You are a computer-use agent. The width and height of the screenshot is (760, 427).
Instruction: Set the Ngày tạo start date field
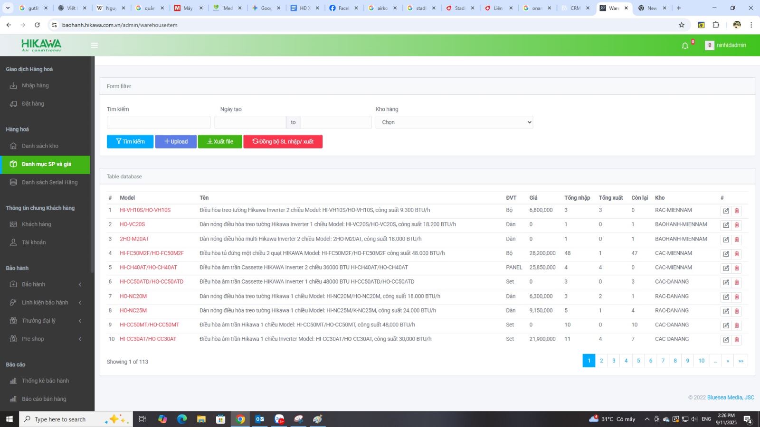pos(250,122)
